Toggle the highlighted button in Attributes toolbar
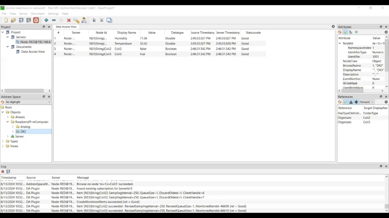 [x=345, y=32]
